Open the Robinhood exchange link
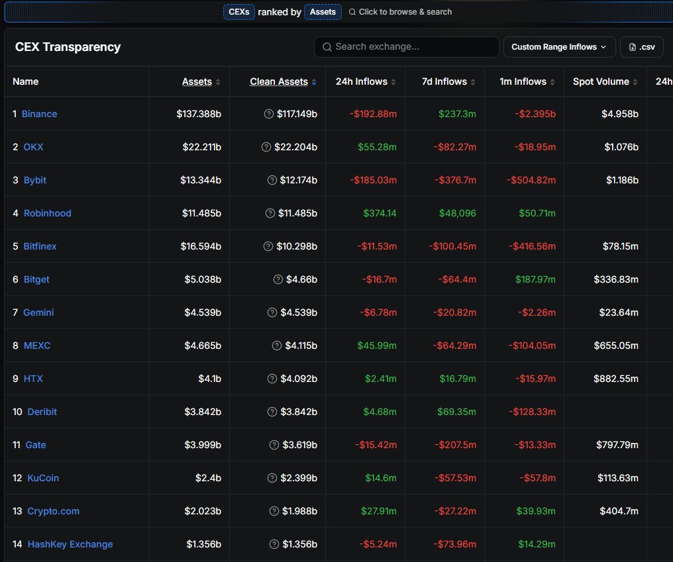The height and width of the screenshot is (562, 673). point(48,212)
